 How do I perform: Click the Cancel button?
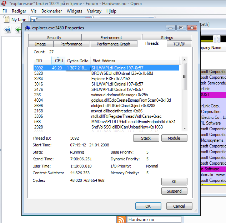click(179, 206)
